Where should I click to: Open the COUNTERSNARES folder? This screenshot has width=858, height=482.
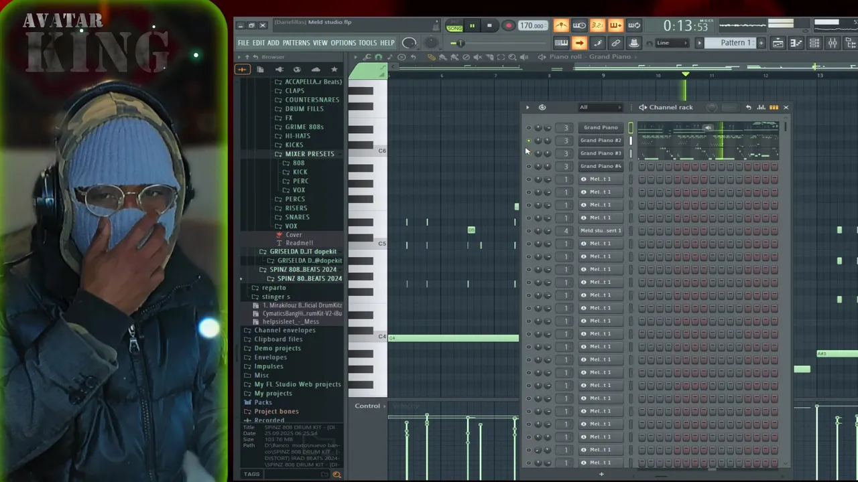(312, 100)
